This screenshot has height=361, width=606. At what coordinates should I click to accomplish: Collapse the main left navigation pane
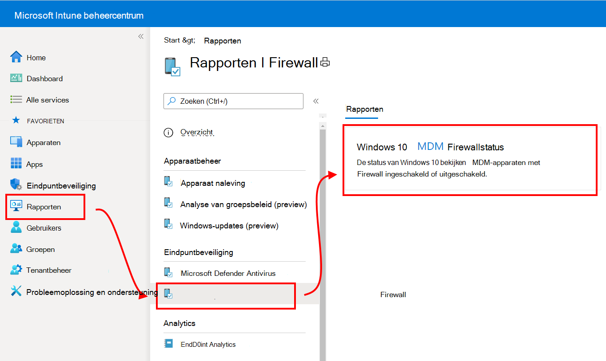[x=141, y=36]
